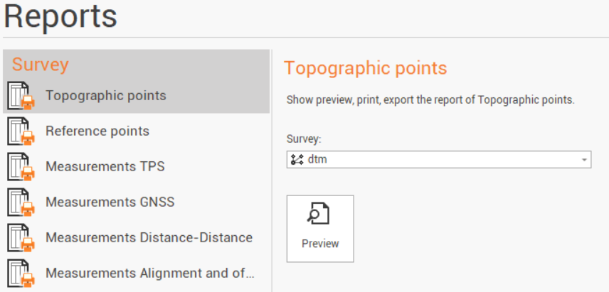Open the Measurements Distance-Distance report

click(x=149, y=237)
